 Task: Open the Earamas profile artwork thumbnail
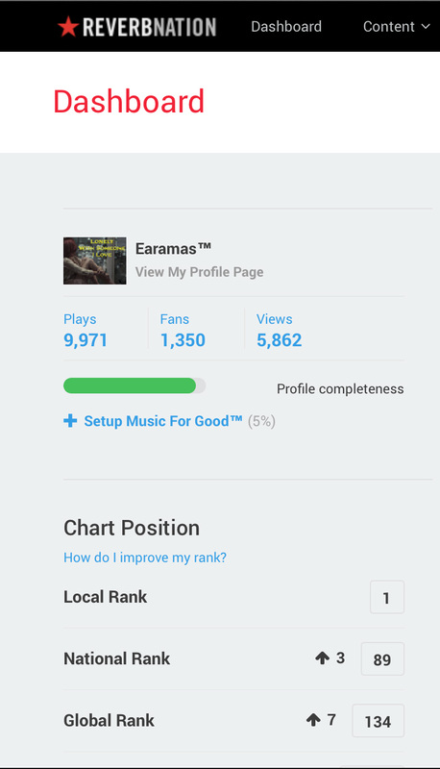(94, 260)
